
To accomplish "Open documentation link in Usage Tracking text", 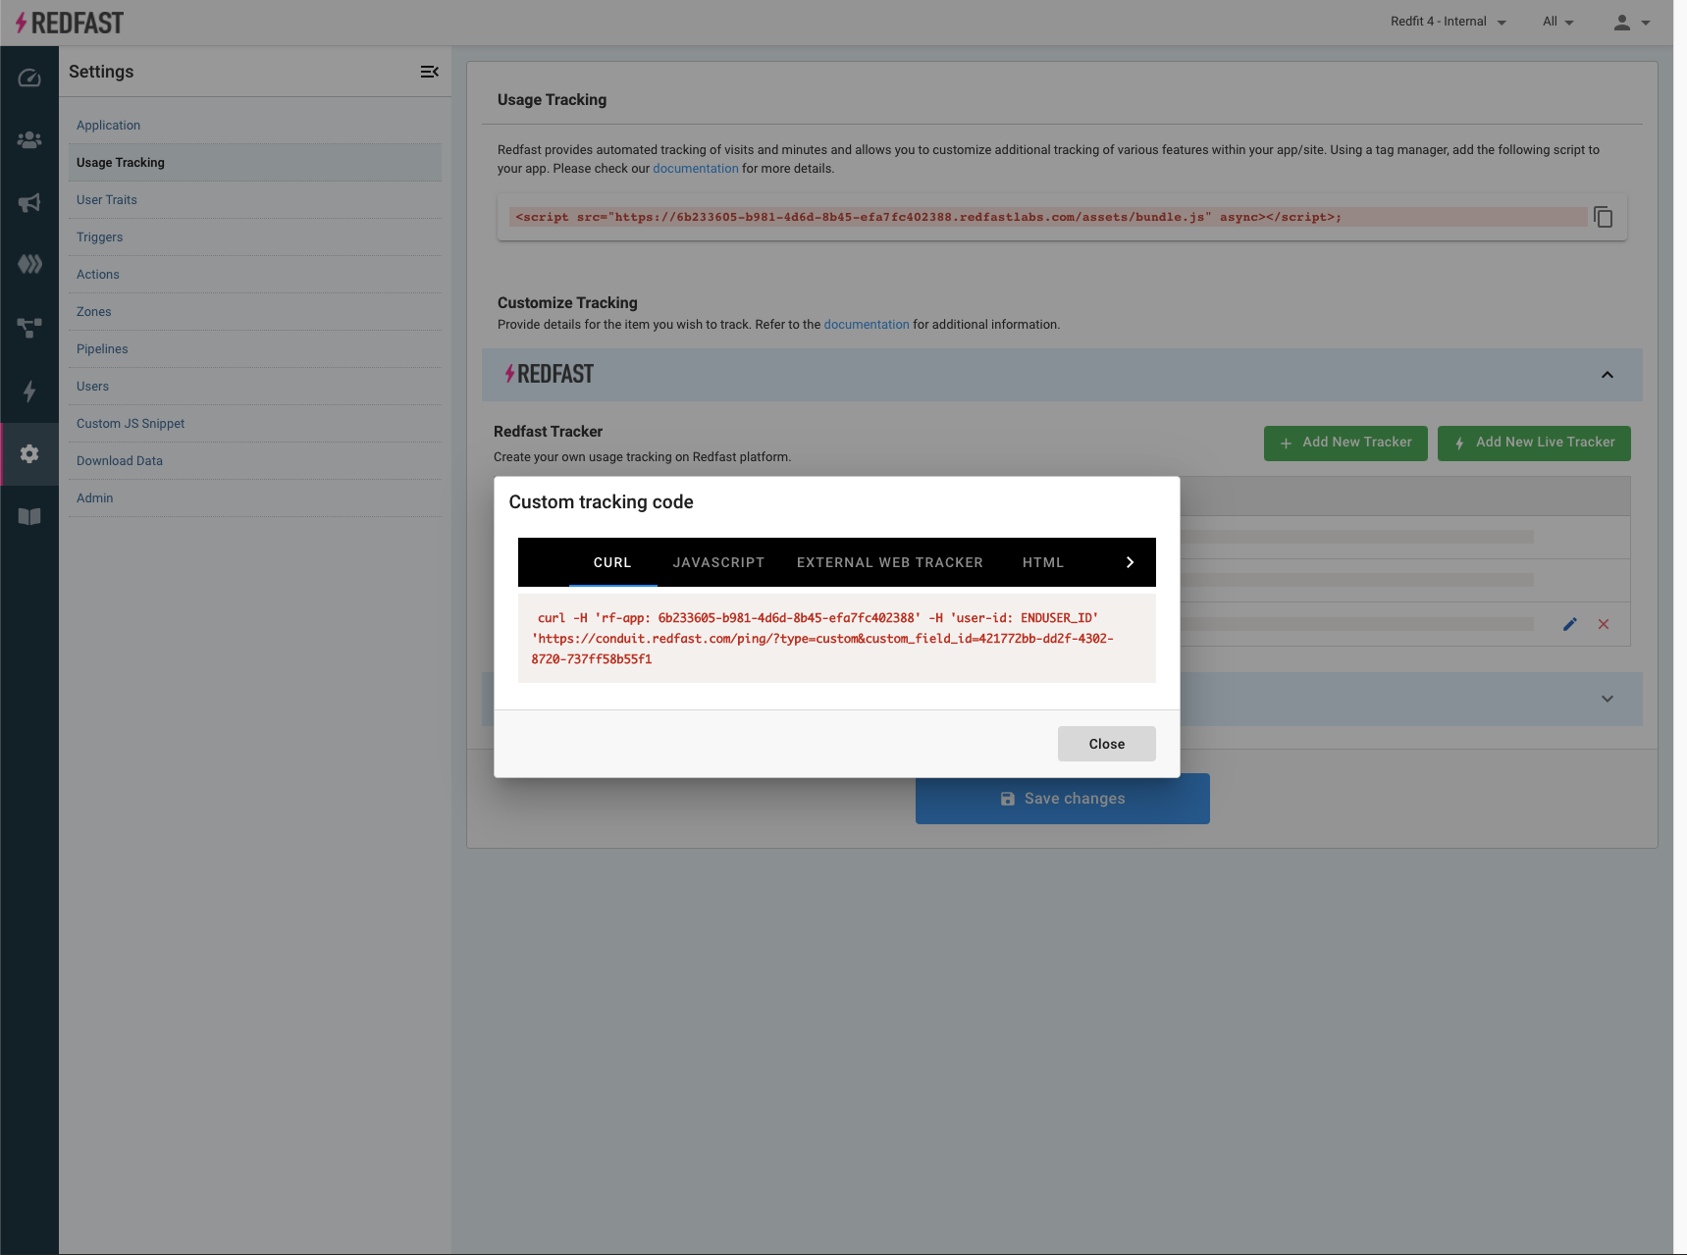I will pos(696,169).
